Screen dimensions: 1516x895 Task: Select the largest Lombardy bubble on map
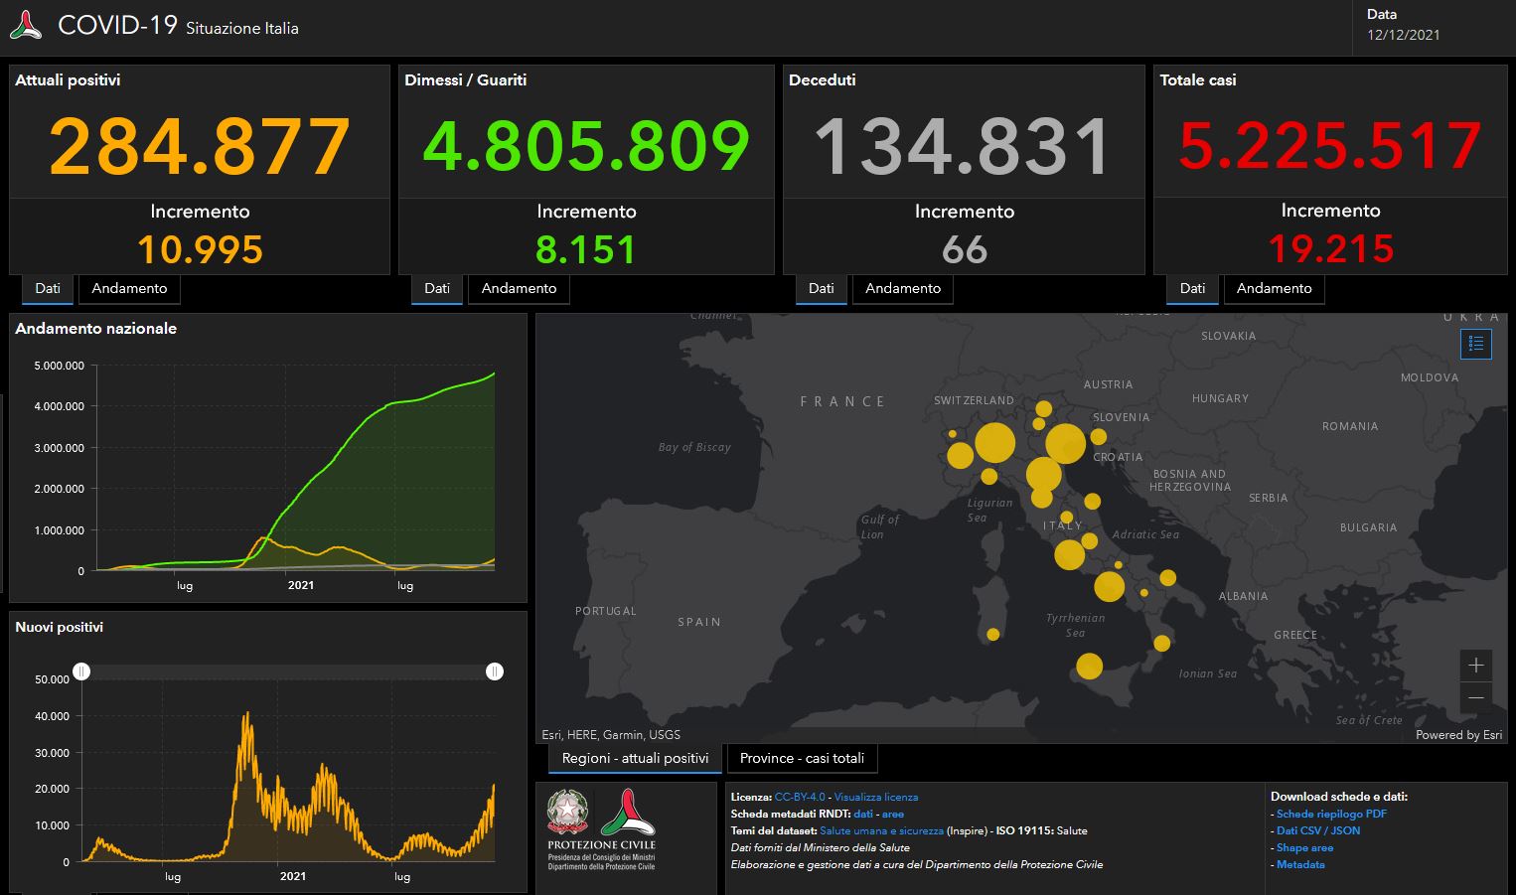[x=994, y=443]
